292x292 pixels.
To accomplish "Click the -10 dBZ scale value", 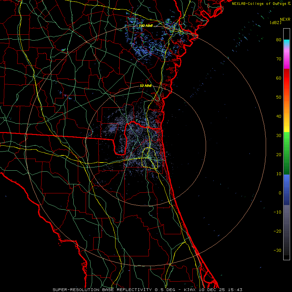I will 277,212.
